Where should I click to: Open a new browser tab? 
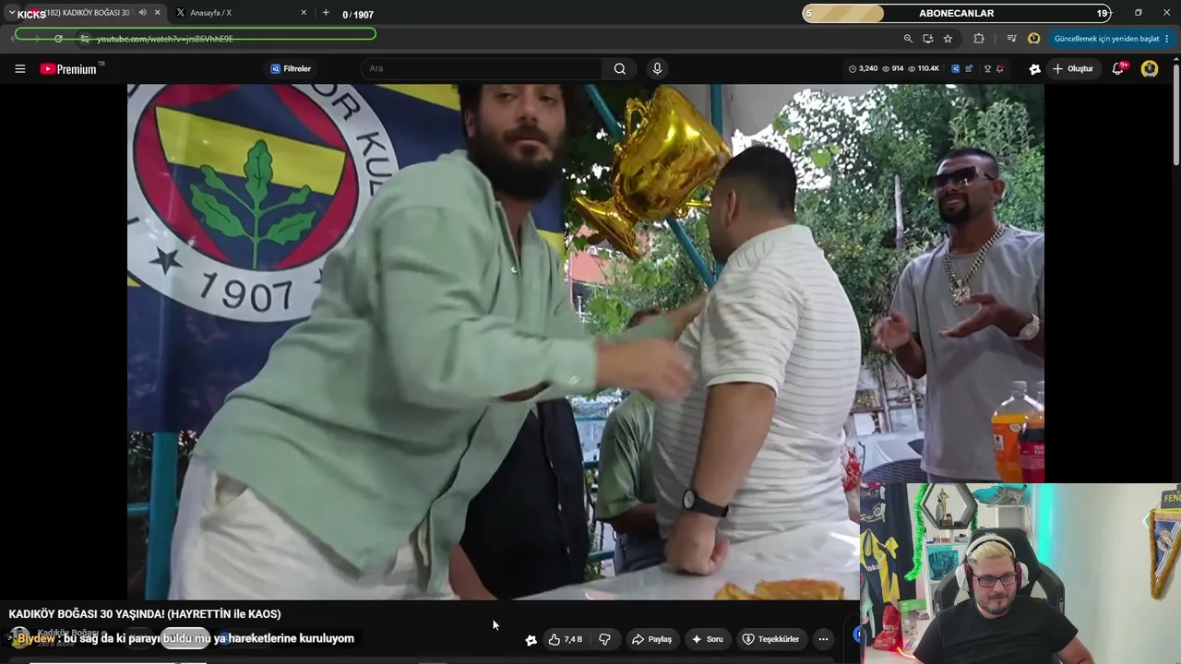click(x=326, y=13)
